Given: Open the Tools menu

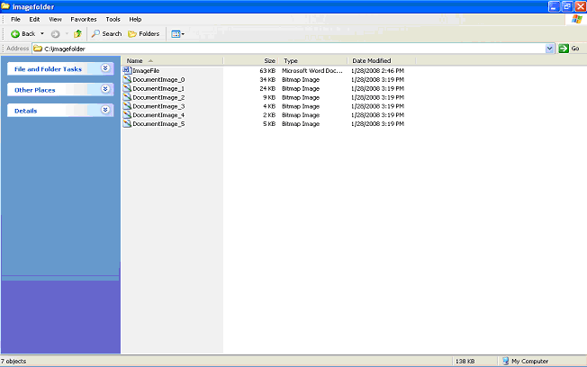Looking at the screenshot, I should [113, 19].
